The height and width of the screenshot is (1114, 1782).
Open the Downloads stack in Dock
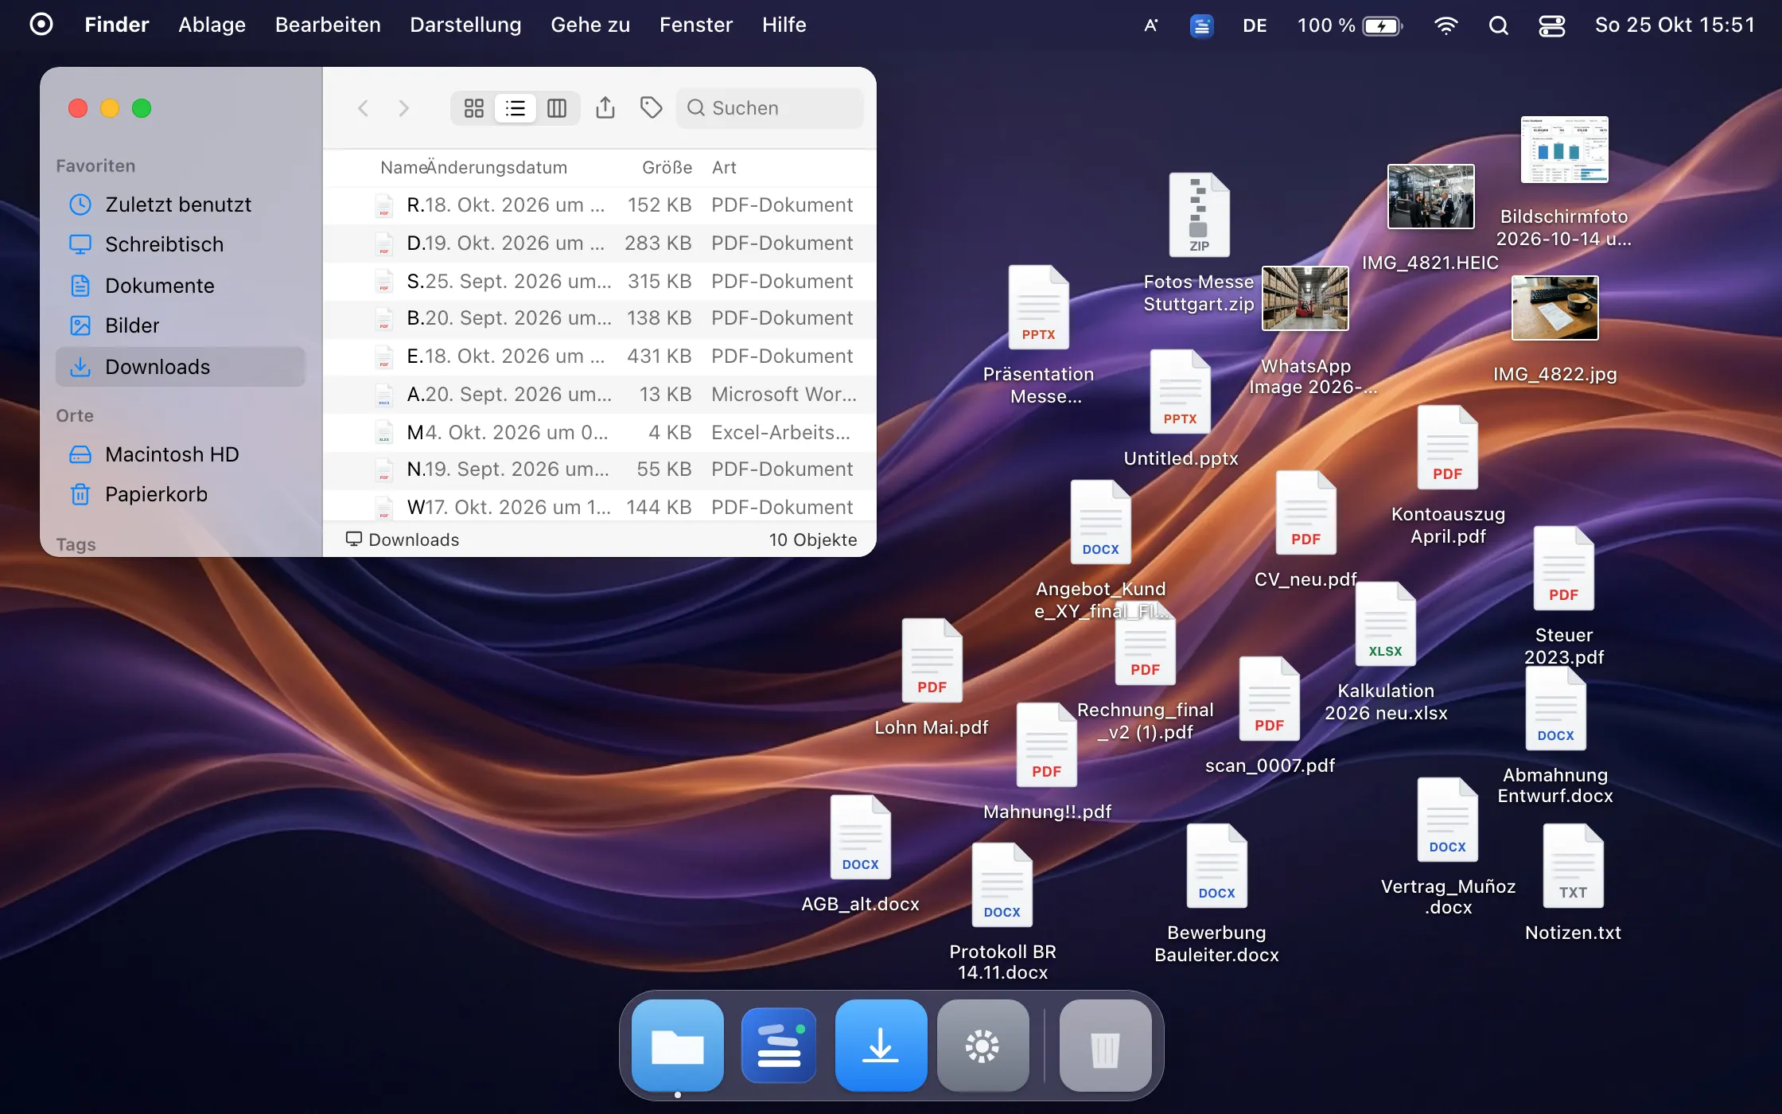(x=881, y=1046)
